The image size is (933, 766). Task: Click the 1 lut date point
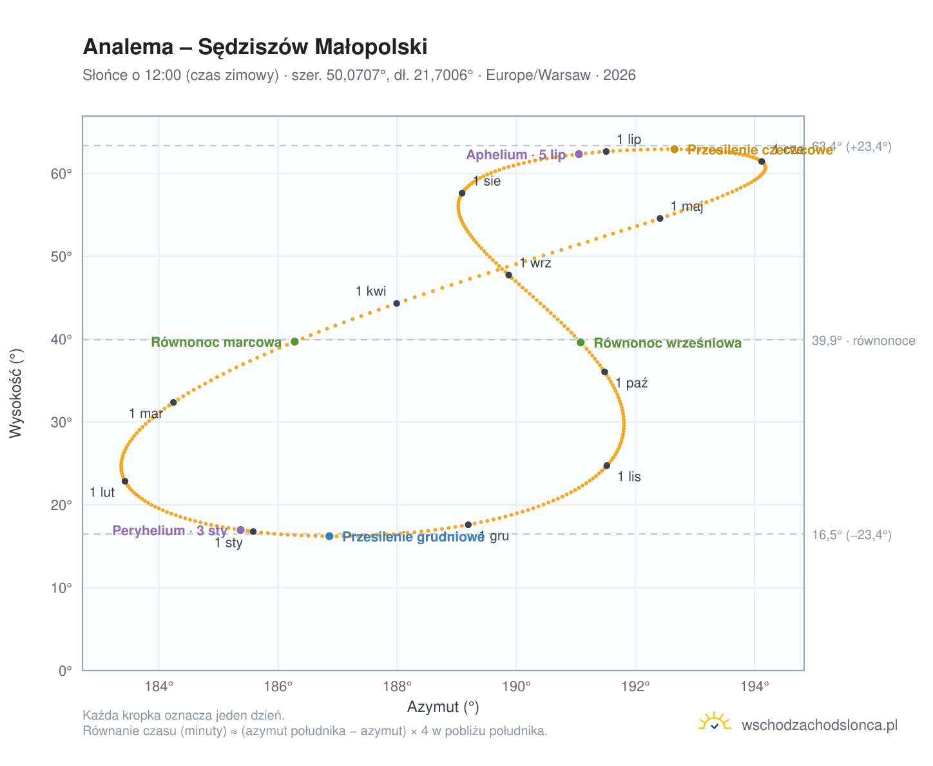[125, 482]
